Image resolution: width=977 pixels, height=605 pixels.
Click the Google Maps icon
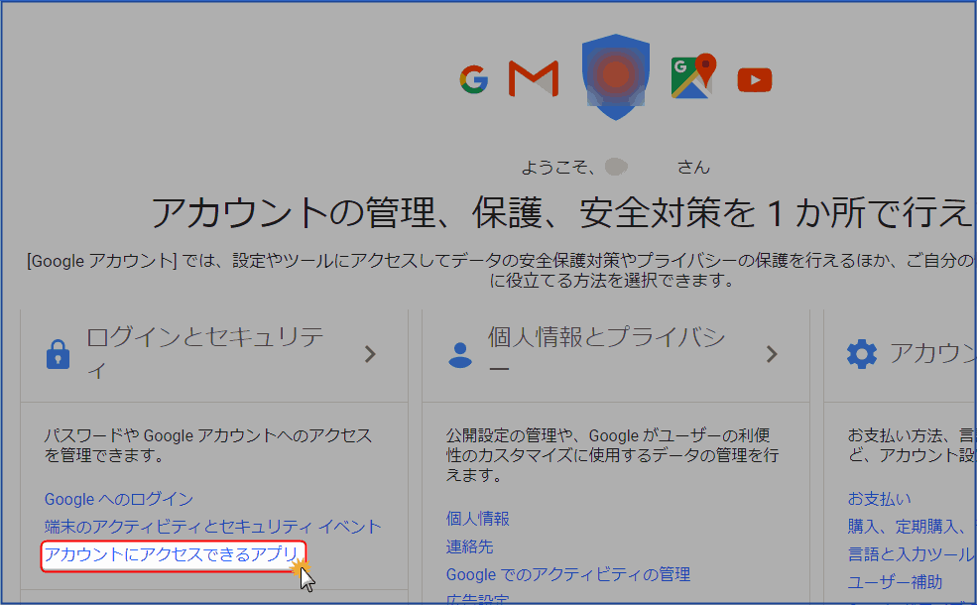point(693,76)
